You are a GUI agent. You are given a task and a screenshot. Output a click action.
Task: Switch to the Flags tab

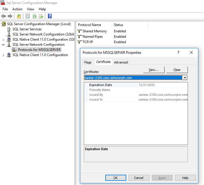(x=88, y=62)
